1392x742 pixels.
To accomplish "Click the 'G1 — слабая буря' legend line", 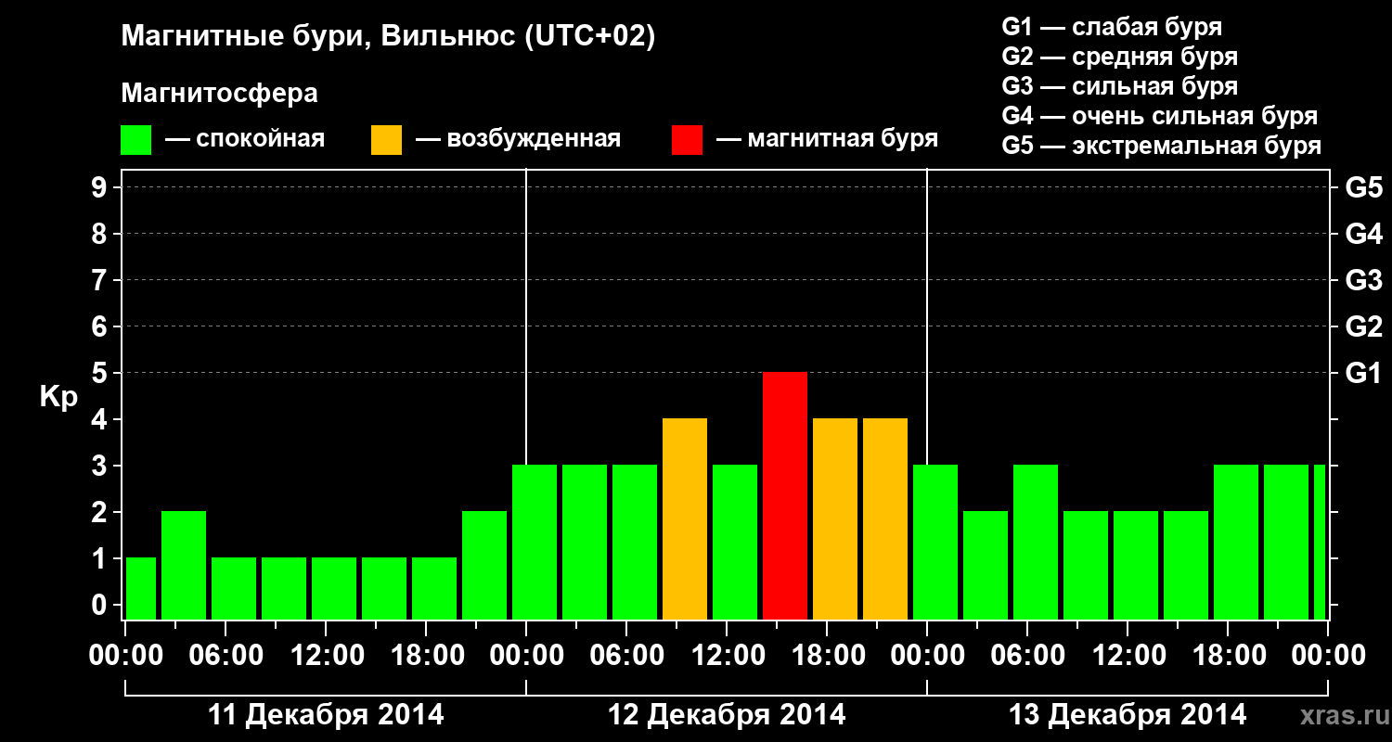I will click(1112, 27).
